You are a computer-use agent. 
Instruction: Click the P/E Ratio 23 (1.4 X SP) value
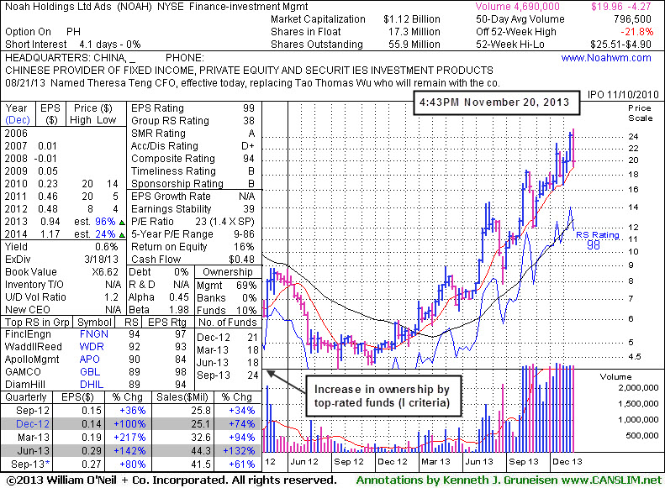[224, 222]
